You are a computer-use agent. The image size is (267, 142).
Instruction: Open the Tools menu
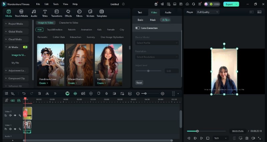(x=56, y=4)
